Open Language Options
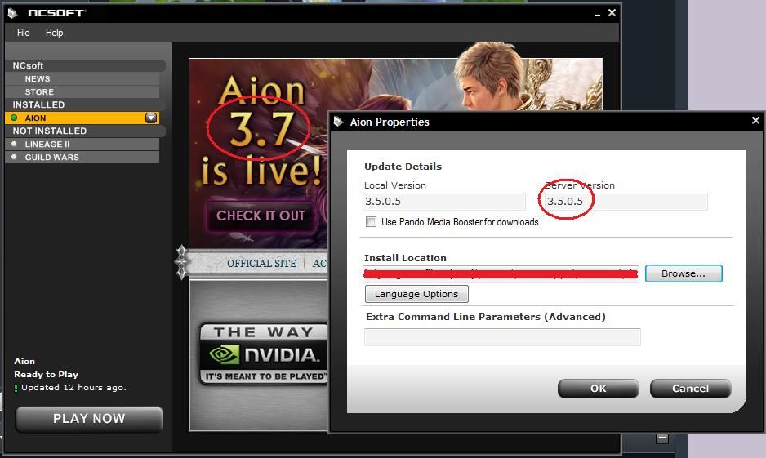 tap(416, 294)
